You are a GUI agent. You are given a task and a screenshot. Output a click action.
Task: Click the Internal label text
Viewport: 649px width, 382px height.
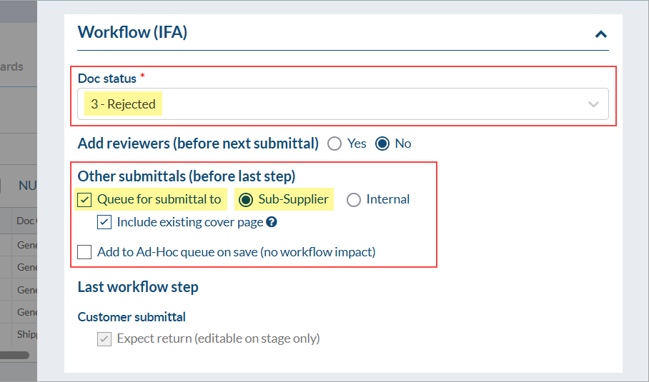point(388,199)
